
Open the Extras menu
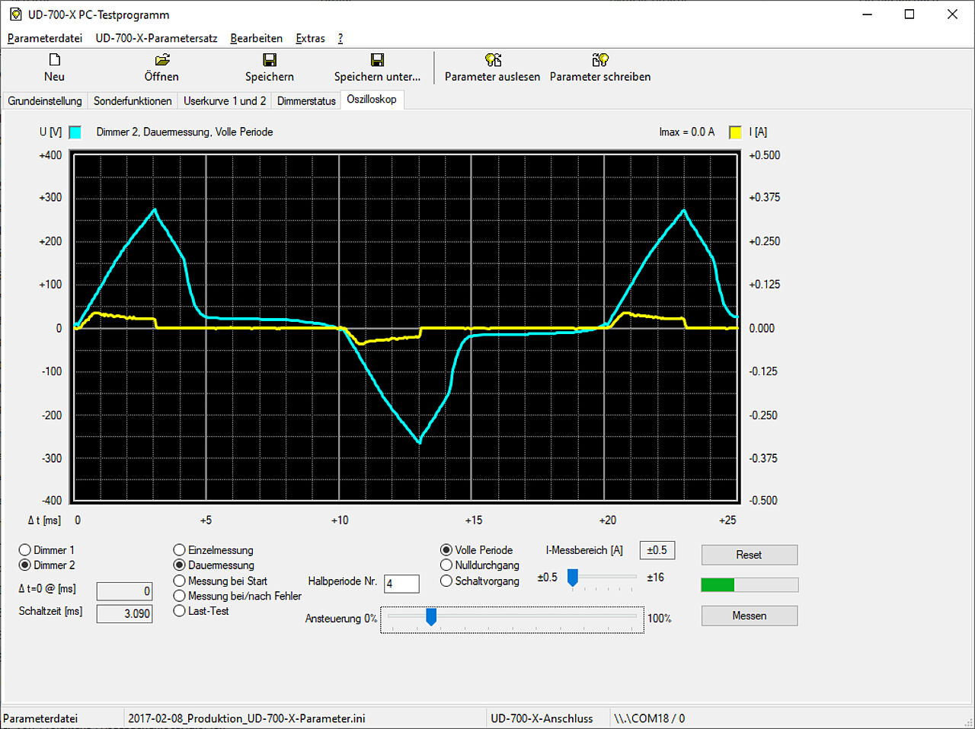pyautogui.click(x=310, y=38)
